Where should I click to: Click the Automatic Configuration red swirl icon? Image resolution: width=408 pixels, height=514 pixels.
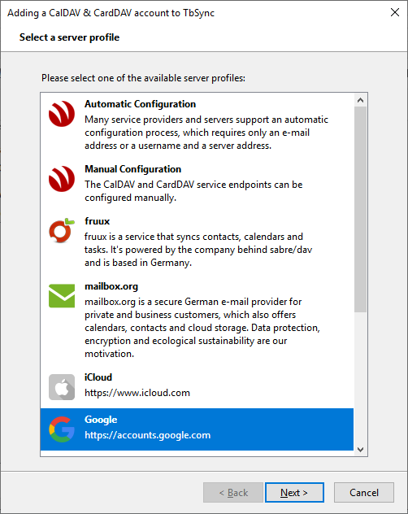point(62,114)
